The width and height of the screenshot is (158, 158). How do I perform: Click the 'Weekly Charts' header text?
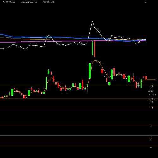click(9, 2)
